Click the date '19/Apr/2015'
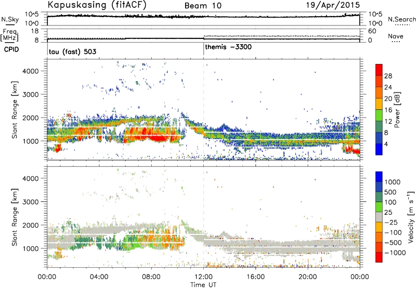This screenshot has width=416, height=288. coord(333,5)
